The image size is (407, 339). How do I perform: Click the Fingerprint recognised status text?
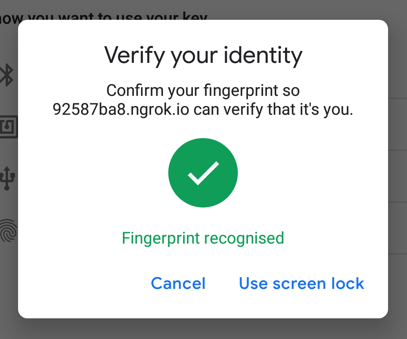pos(203,238)
